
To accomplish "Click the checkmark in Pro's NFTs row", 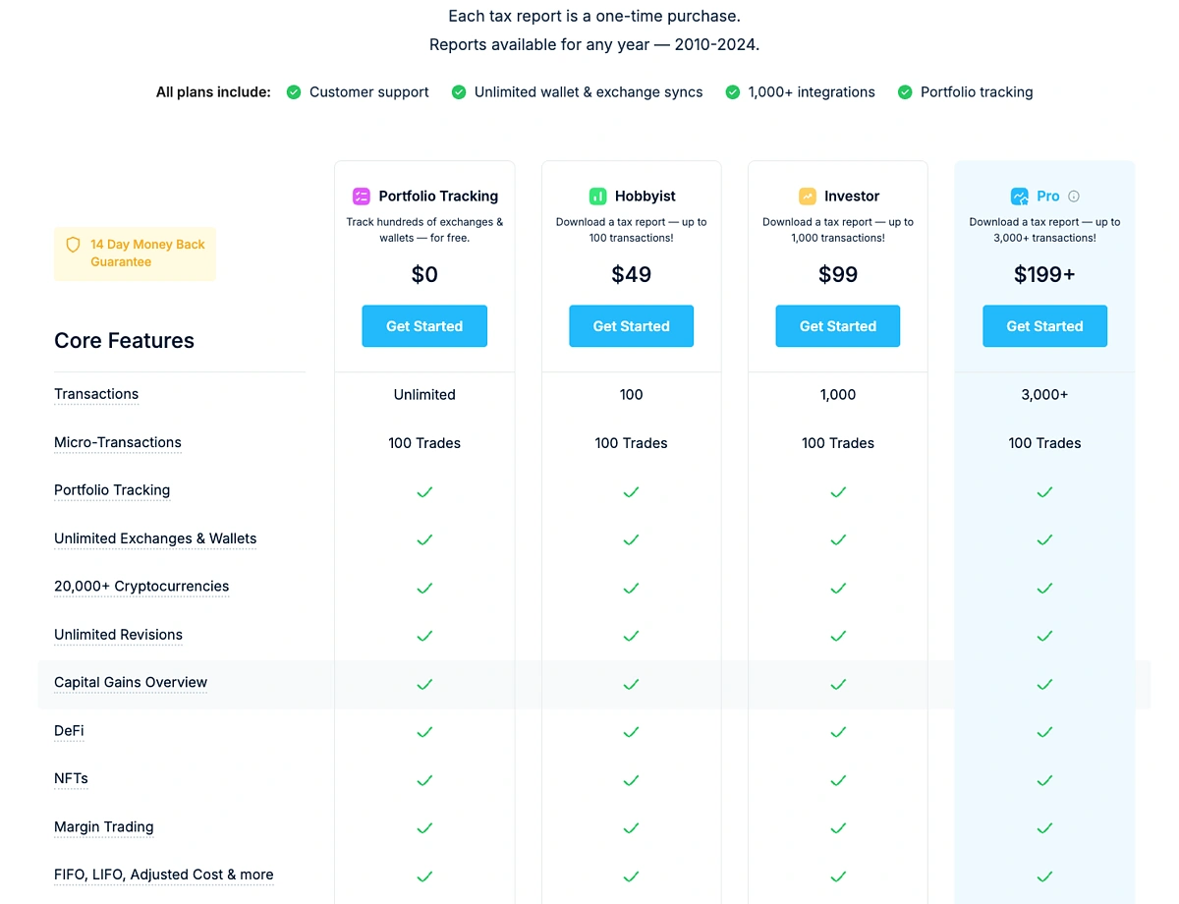I will click(1044, 781).
